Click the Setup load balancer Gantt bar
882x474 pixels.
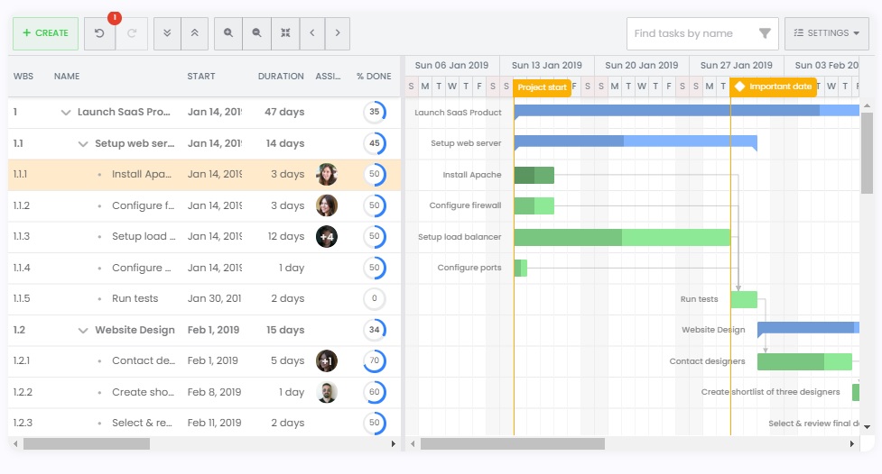pyautogui.click(x=622, y=237)
